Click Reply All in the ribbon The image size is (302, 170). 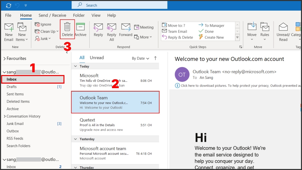point(111,32)
